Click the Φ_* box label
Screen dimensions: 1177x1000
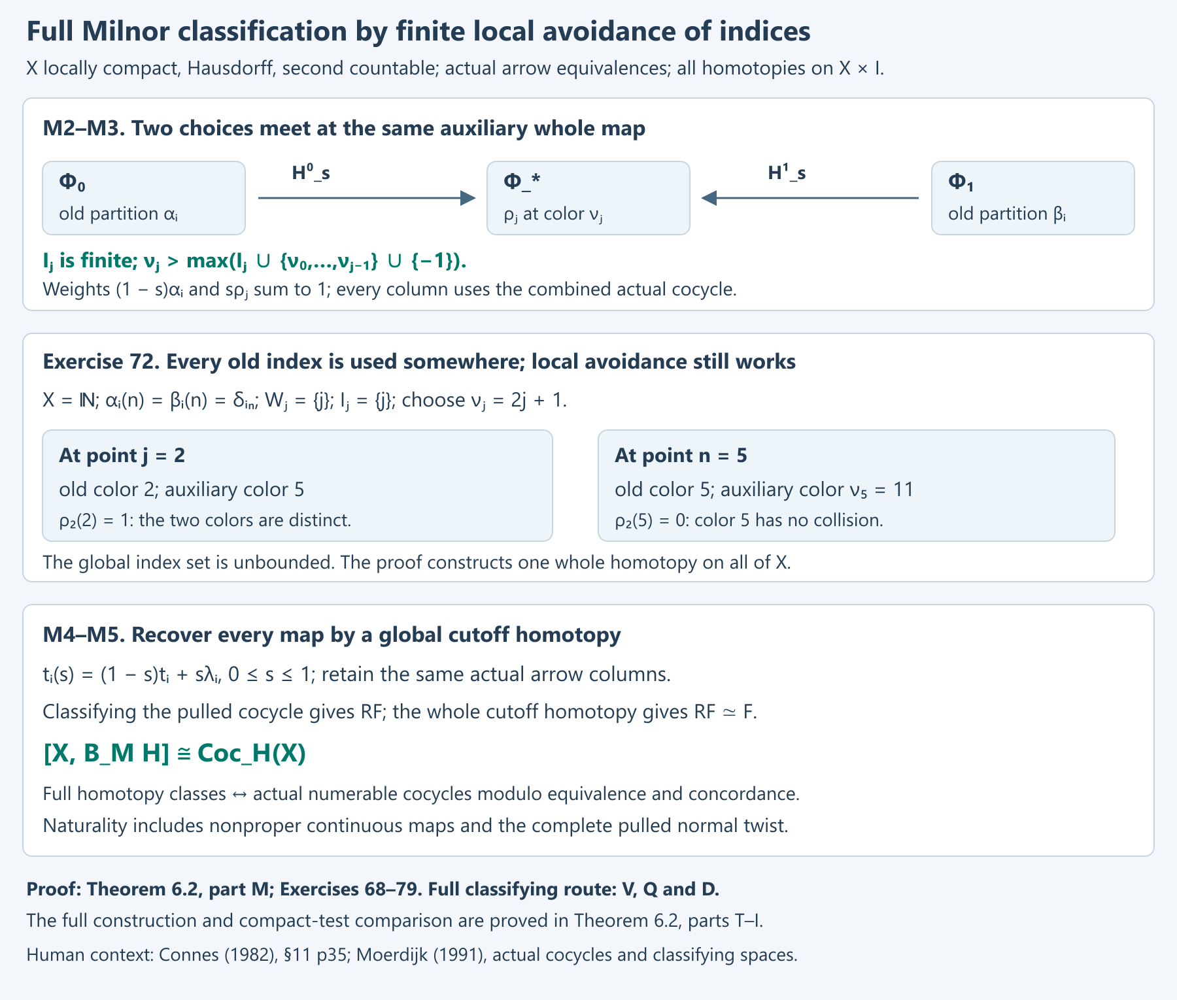(x=522, y=182)
